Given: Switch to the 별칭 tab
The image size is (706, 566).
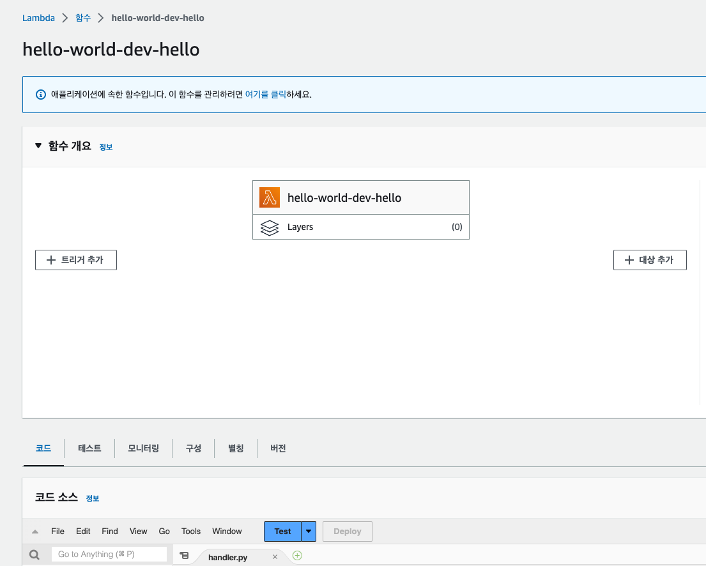Looking at the screenshot, I should tap(236, 448).
